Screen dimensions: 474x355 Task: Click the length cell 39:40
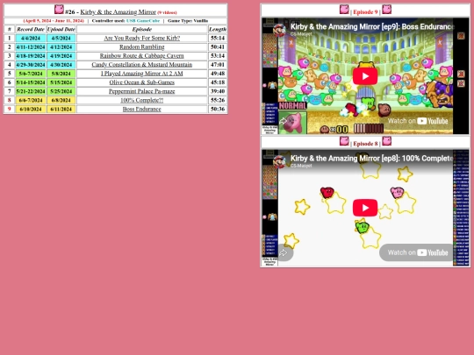coord(218,91)
